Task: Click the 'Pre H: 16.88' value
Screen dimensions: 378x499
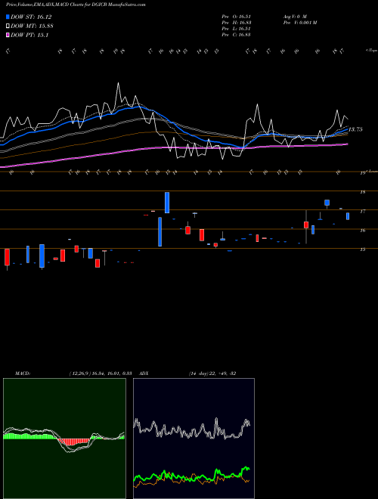Action: click(x=236, y=23)
